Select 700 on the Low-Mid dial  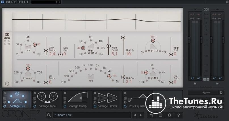tap(35, 73)
